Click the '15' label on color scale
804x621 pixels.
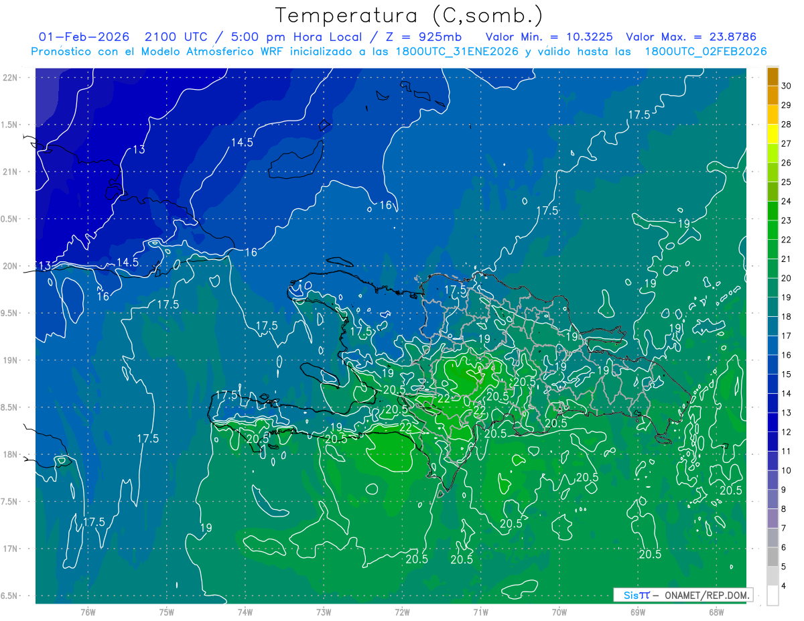pos(786,374)
